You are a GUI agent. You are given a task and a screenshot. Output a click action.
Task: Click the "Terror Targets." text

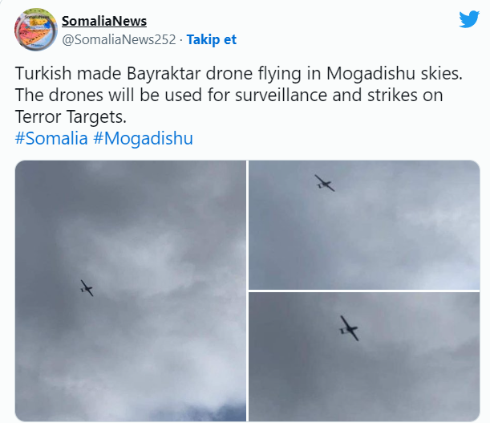click(x=70, y=116)
